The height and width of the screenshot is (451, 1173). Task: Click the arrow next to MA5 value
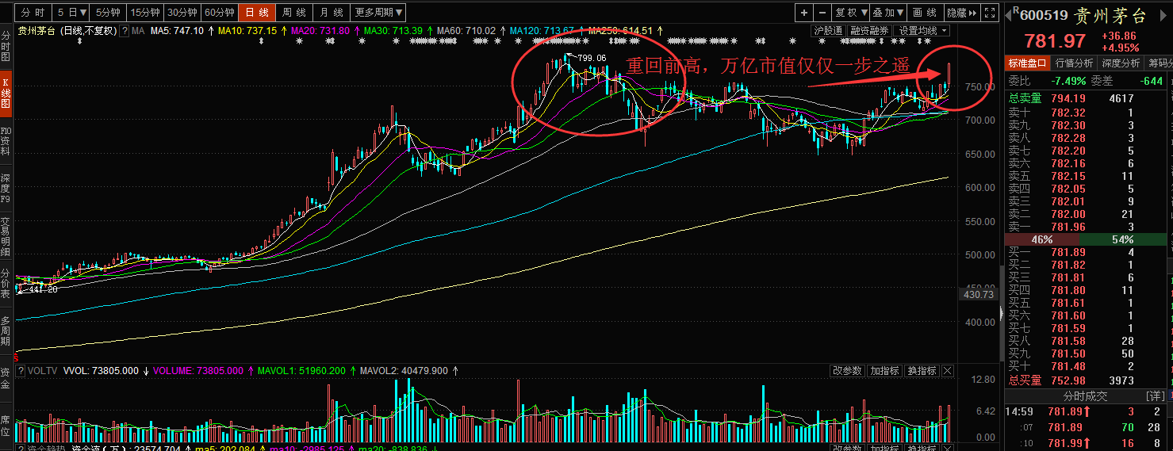click(x=210, y=31)
